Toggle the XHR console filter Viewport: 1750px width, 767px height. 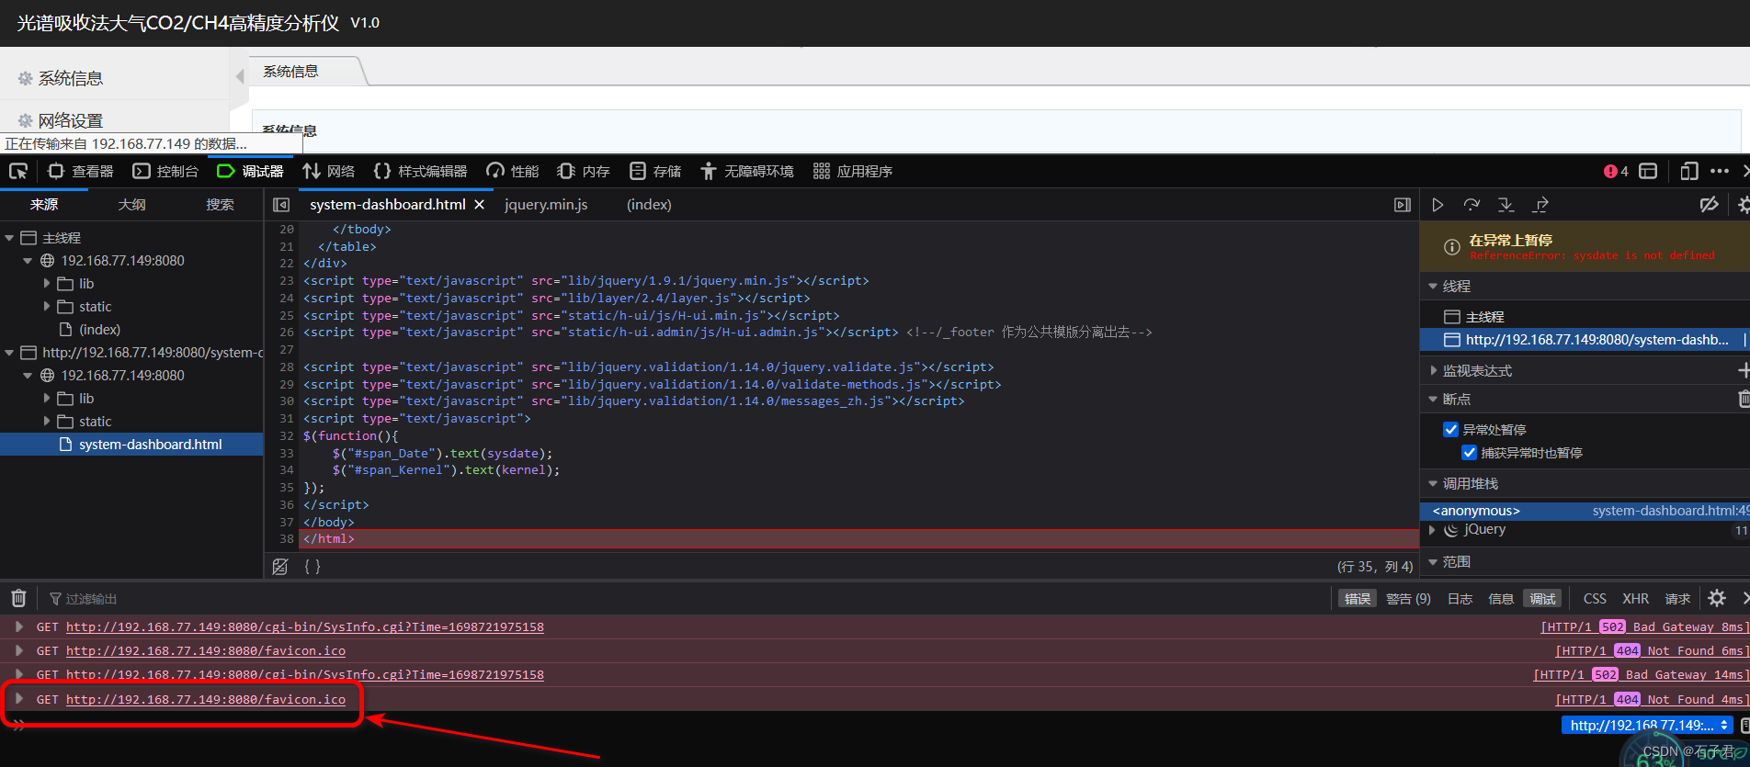[1636, 599]
